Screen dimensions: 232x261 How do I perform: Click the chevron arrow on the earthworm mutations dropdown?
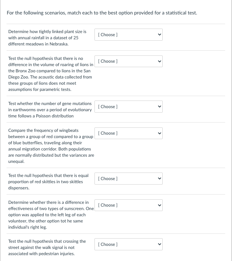pyautogui.click(x=160, y=106)
